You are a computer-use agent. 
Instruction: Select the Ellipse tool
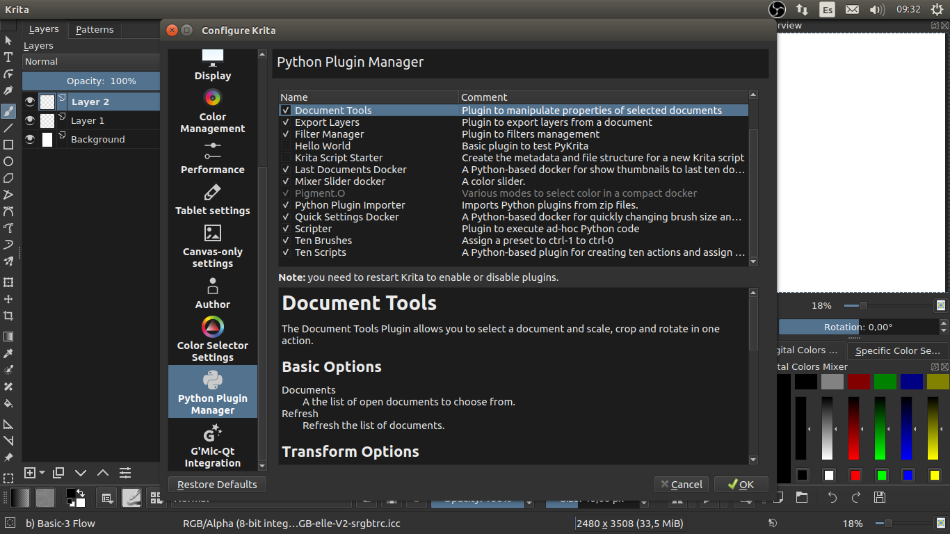pyautogui.click(x=8, y=161)
